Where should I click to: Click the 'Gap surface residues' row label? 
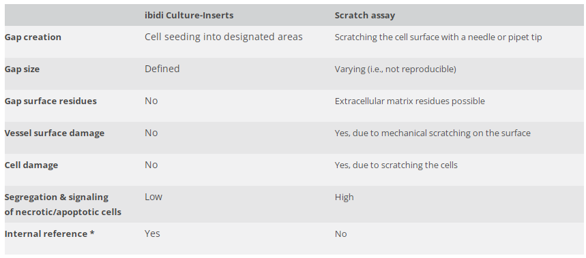(x=50, y=101)
